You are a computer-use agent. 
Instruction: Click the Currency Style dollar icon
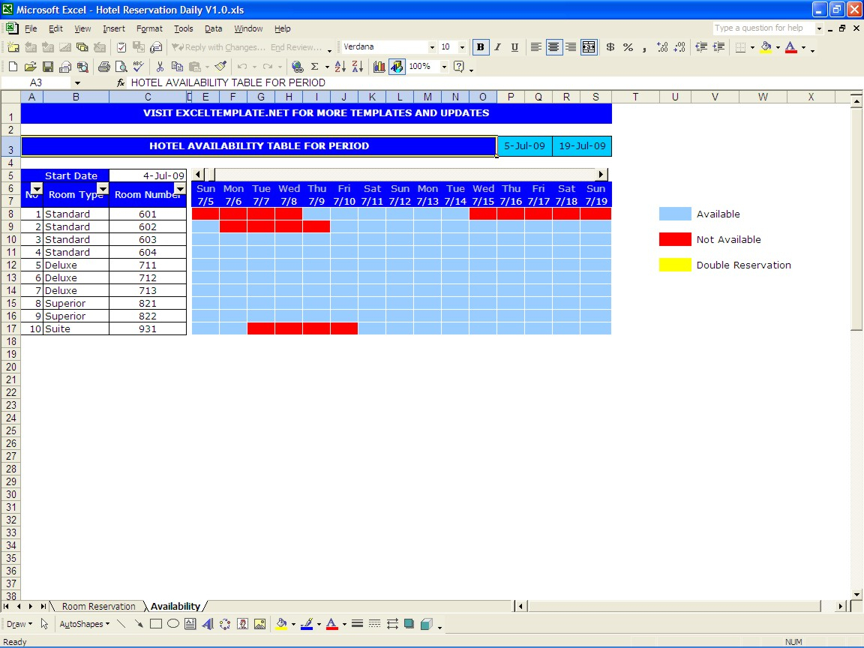click(610, 47)
